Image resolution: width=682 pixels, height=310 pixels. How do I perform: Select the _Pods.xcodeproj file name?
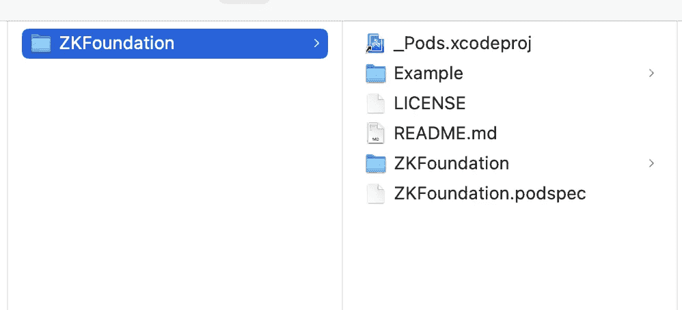463,44
